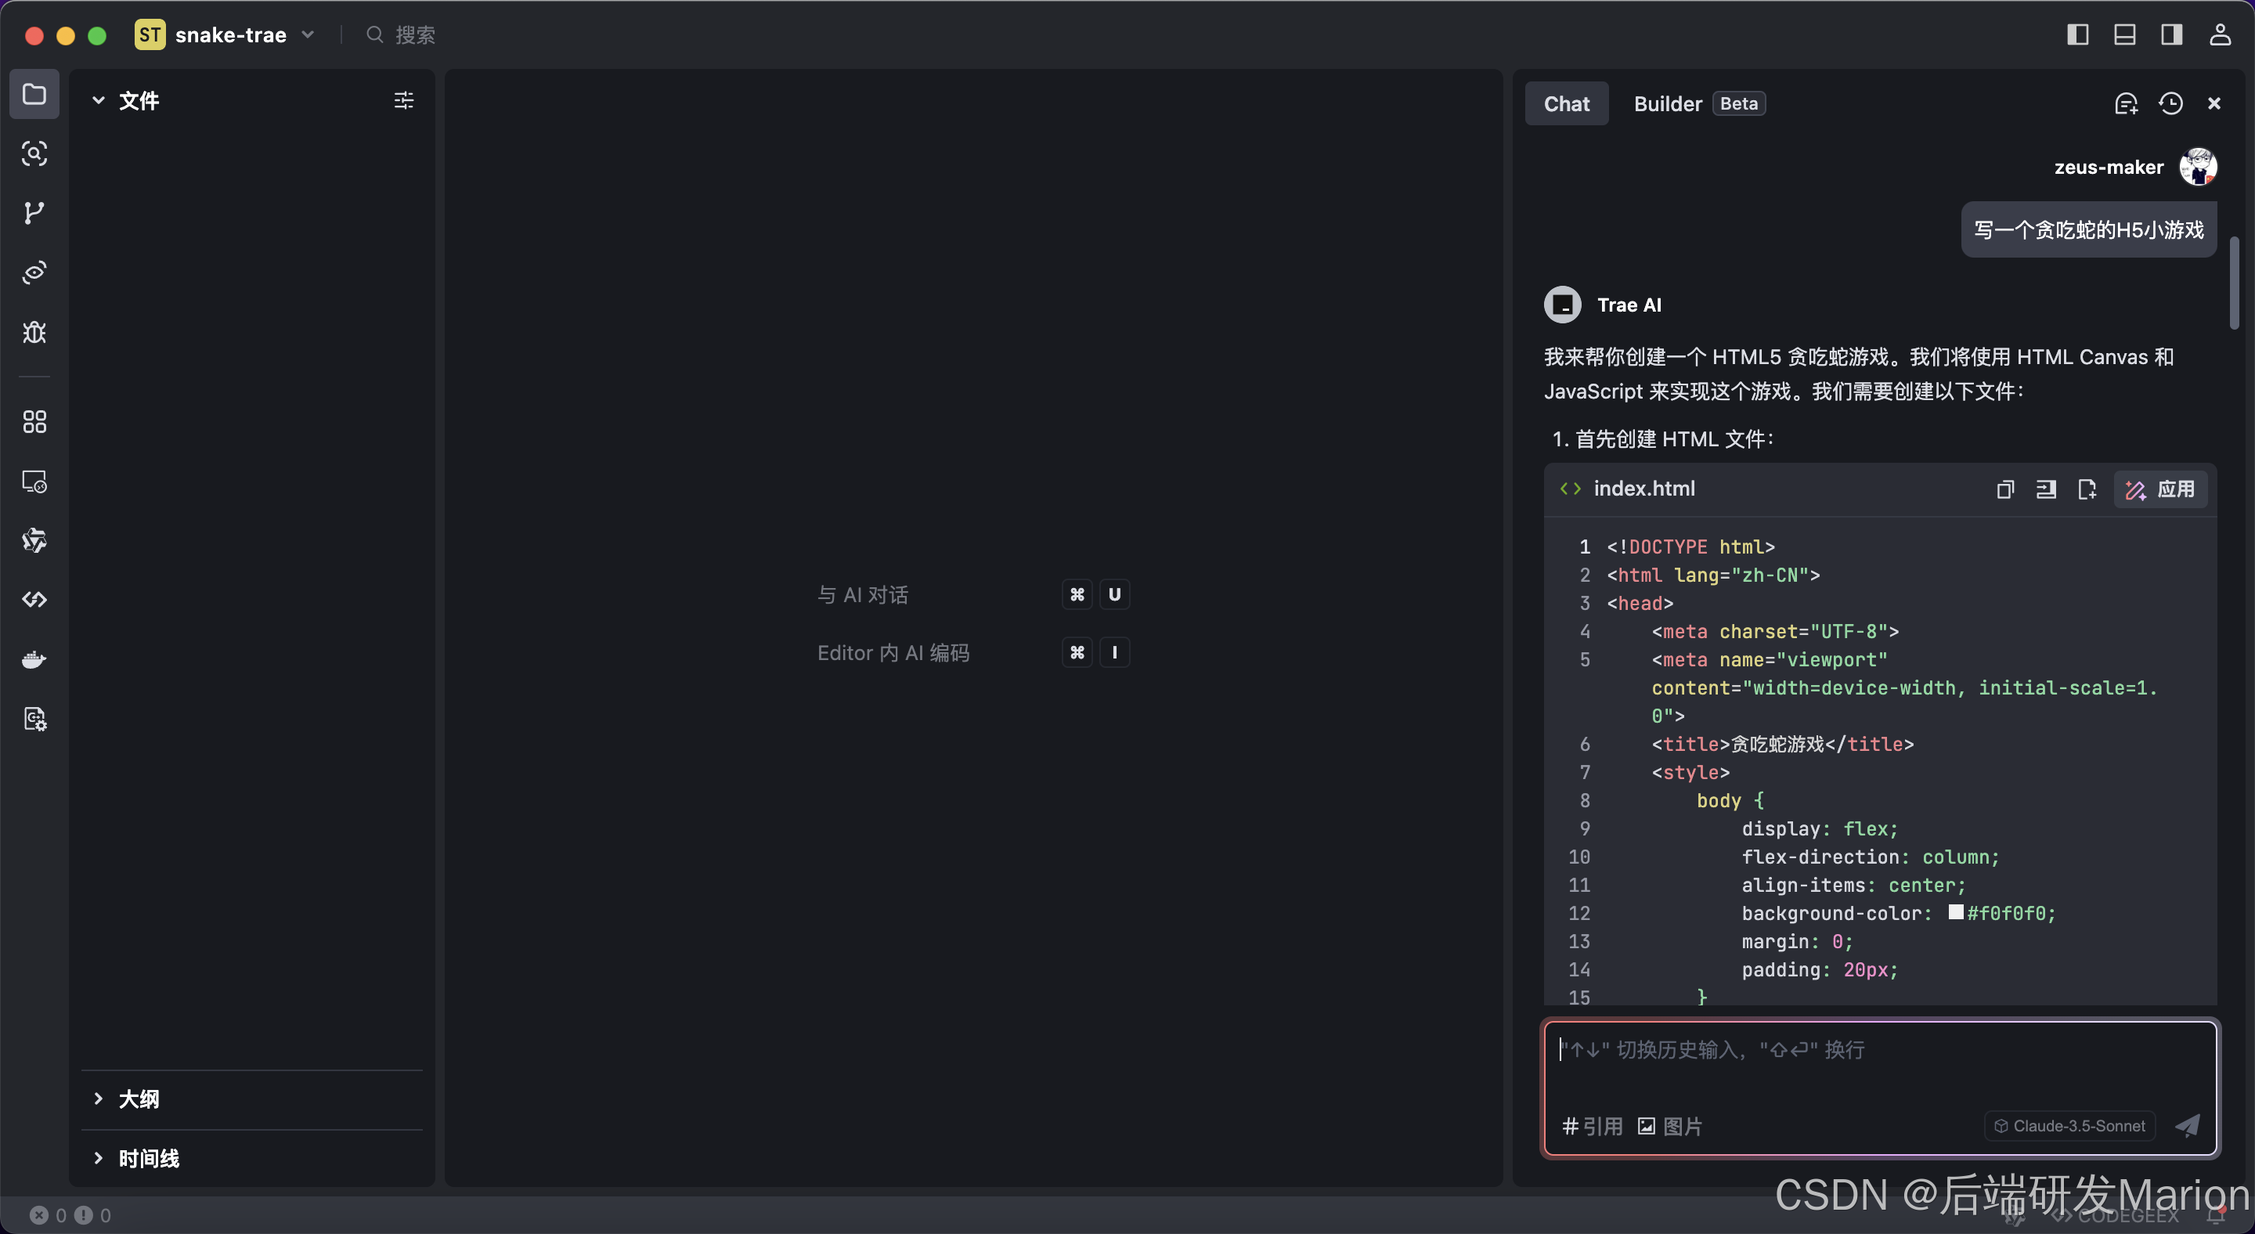This screenshot has height=1234, width=2255.
Task: Toggle the bottom panel layout
Action: [2124, 34]
